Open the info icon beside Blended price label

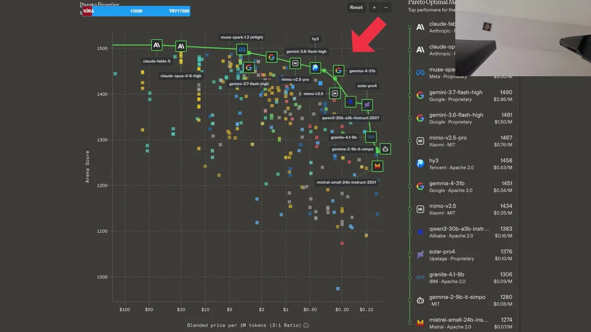click(306, 326)
